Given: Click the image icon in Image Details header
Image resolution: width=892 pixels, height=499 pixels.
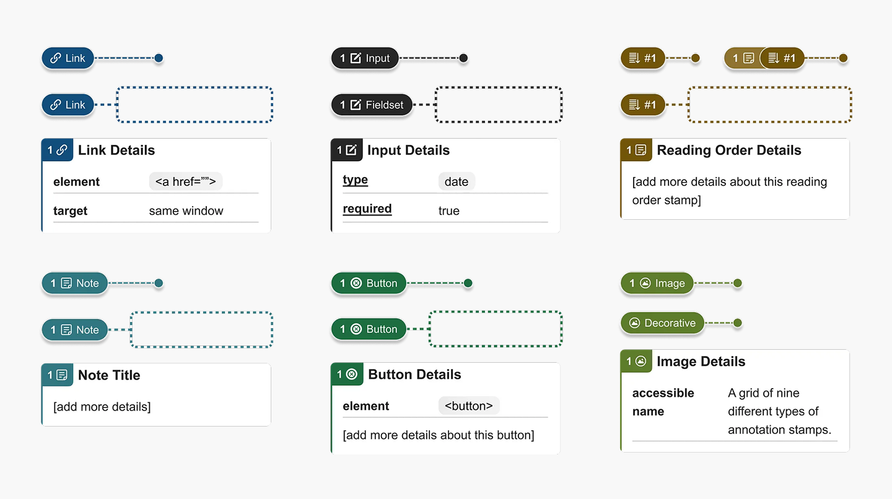Looking at the screenshot, I should pyautogui.click(x=641, y=361).
